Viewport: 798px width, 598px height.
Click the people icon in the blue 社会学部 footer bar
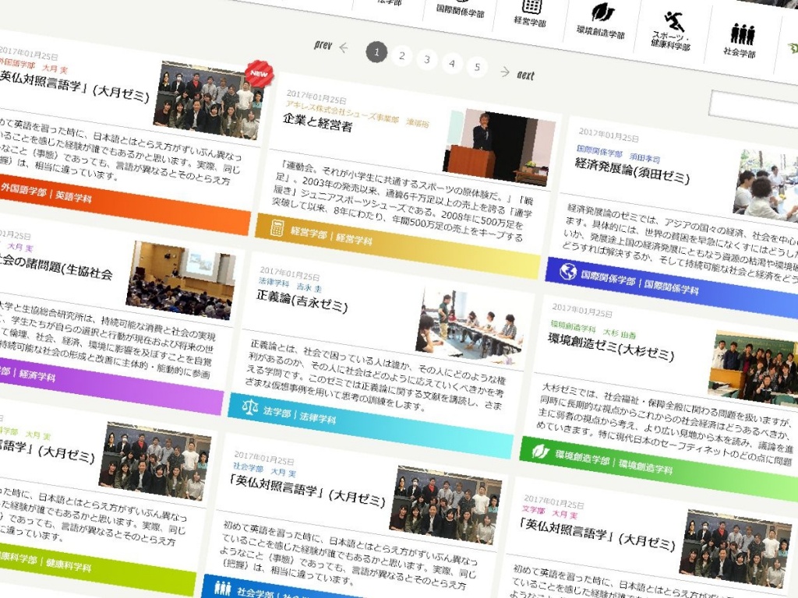pos(222,587)
